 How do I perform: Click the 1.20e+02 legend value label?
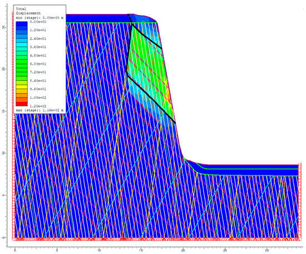38,106
